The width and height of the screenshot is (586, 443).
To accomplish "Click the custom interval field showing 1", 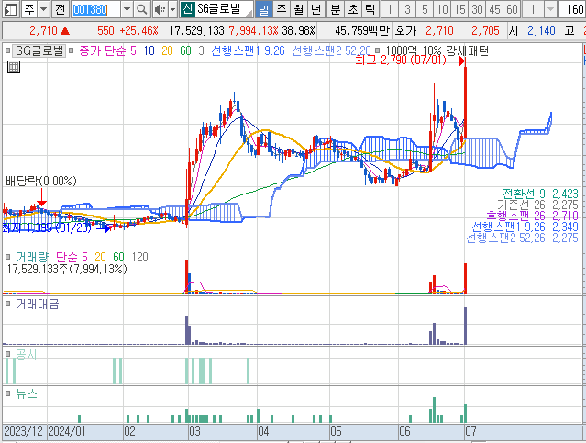I will pyautogui.click(x=533, y=9).
